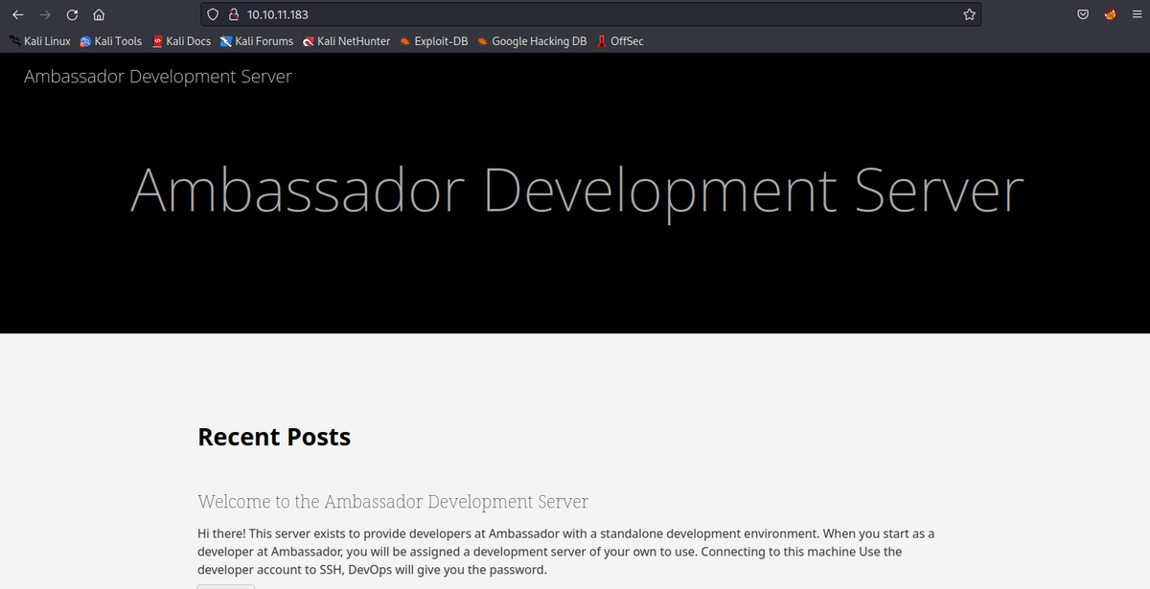The image size is (1150, 589).
Task: Open the Kali Forums bookmark
Action: (x=257, y=41)
